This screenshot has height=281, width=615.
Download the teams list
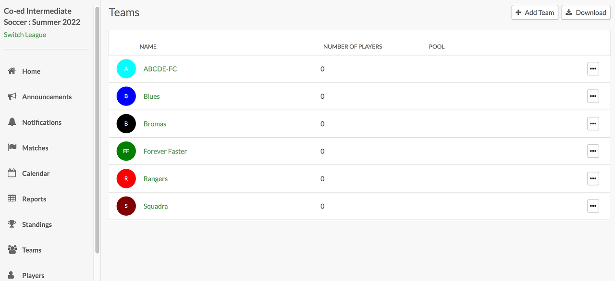pos(586,13)
